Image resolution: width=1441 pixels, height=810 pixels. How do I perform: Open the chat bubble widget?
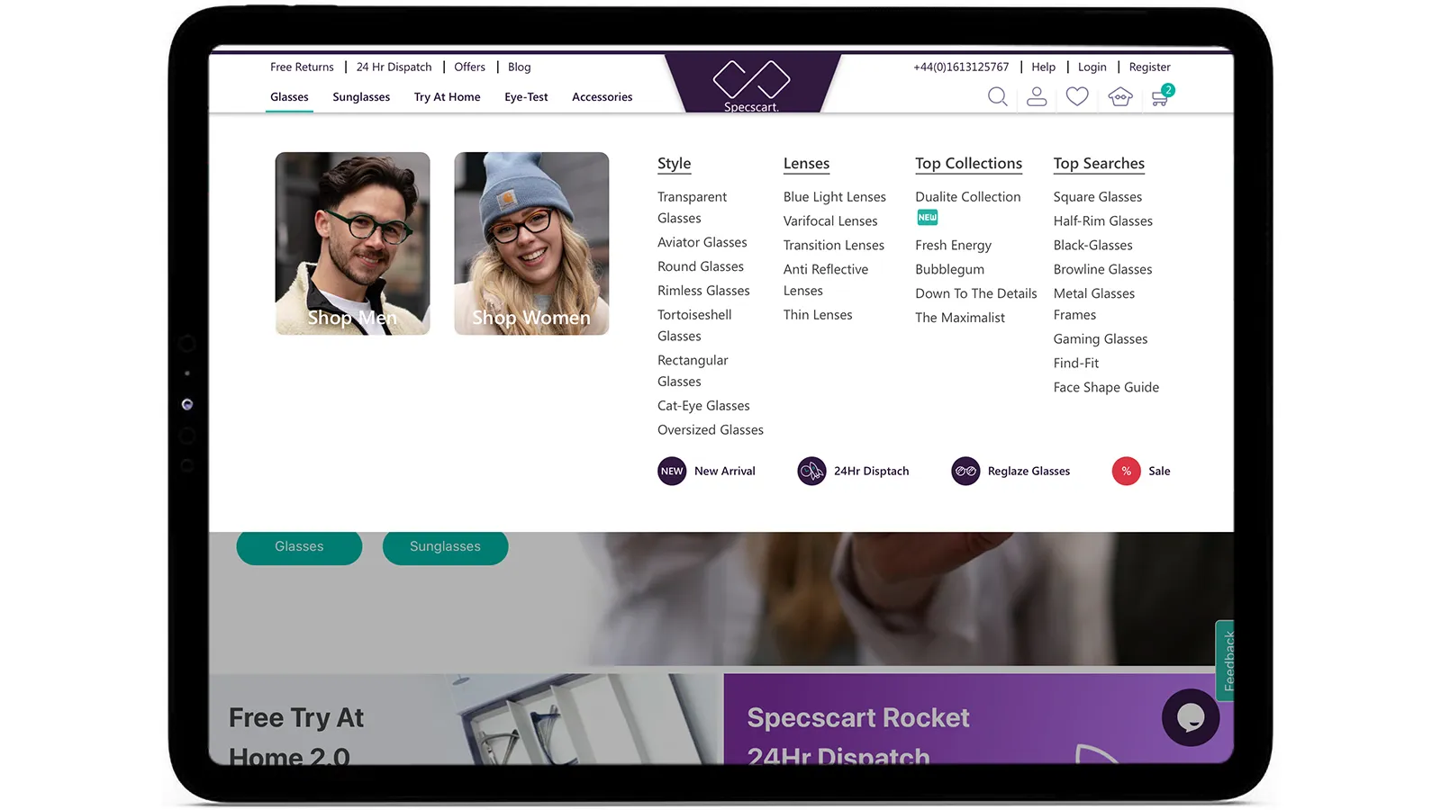[1191, 717]
